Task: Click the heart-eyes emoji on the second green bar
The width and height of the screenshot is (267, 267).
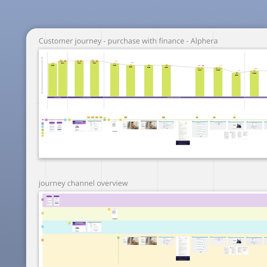Action: click(x=65, y=61)
